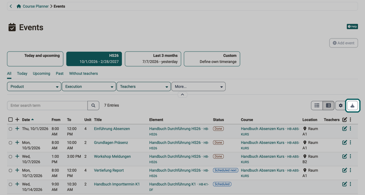Switch to the Upcoming tab
The height and width of the screenshot is (195, 365).
coord(42,73)
